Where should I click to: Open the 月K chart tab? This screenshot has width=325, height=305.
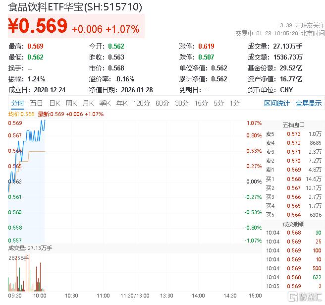tap(88, 103)
